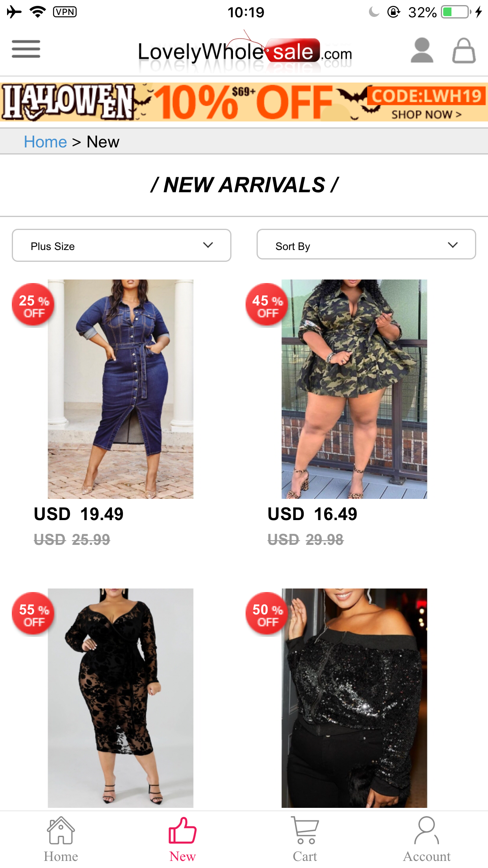Image resolution: width=488 pixels, height=868 pixels.
Task: Open the Cart tab
Action: [305, 839]
